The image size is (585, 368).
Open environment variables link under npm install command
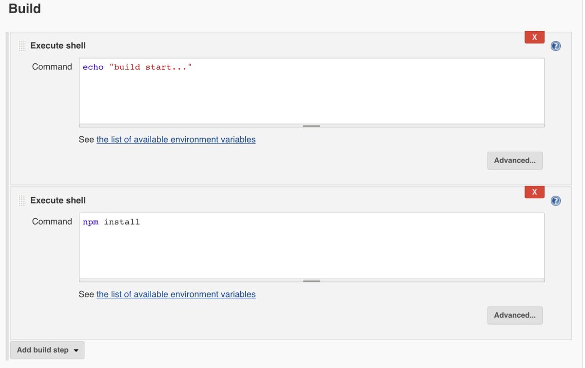176,294
